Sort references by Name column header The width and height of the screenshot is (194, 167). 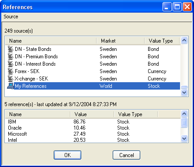38,114
